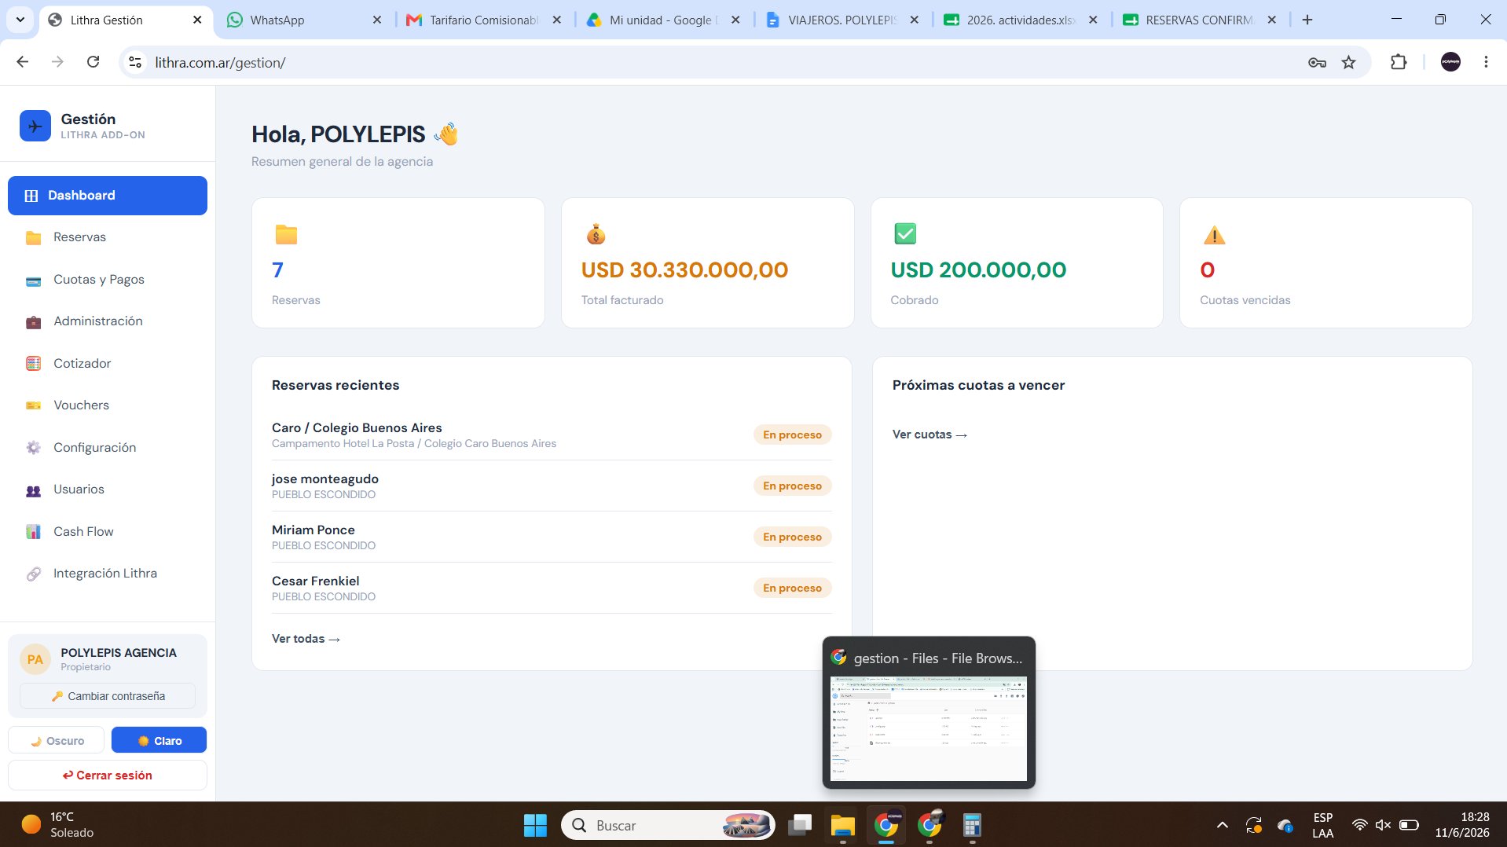The width and height of the screenshot is (1507, 847).
Task: Click the taskbar Buscar search box
Action: pyautogui.click(x=668, y=825)
